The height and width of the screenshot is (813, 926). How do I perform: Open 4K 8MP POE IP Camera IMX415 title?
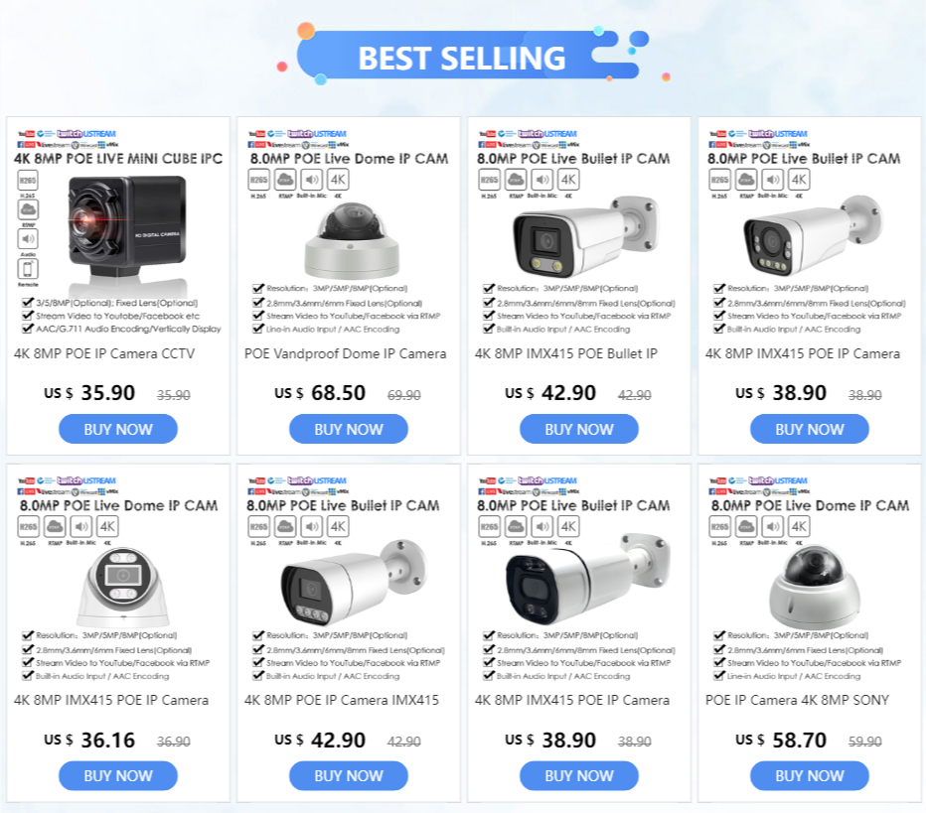(342, 700)
